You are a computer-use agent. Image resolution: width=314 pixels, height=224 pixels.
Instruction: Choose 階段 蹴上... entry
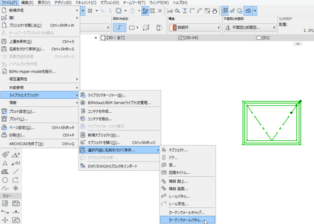click(188, 181)
